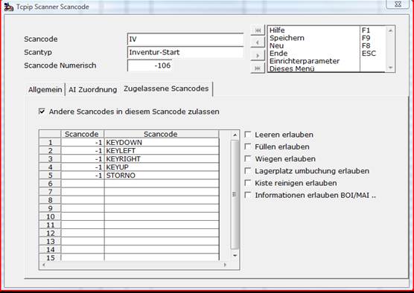Click the application icon in title bar

(9, 7)
